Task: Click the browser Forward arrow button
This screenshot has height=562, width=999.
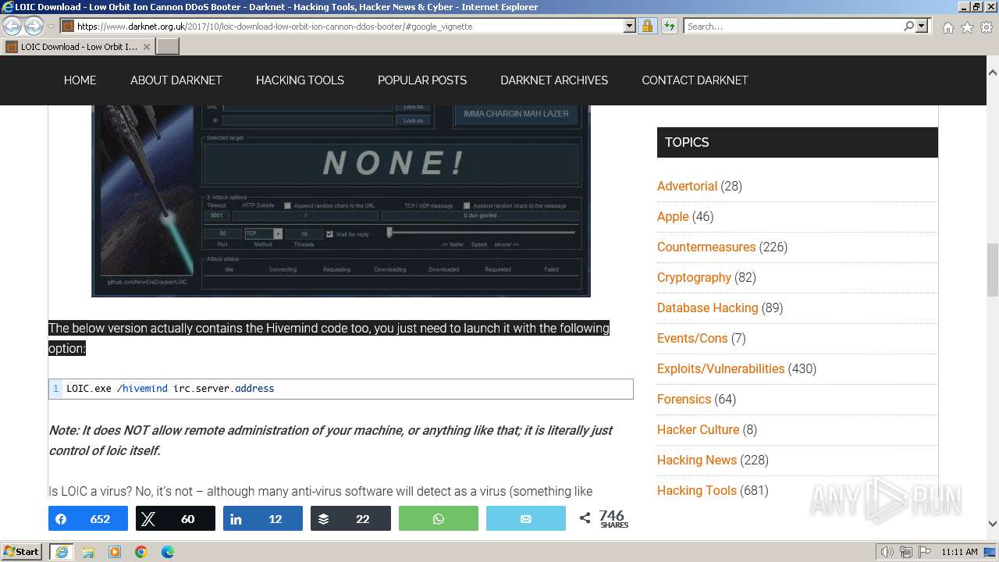Action: 34,26
